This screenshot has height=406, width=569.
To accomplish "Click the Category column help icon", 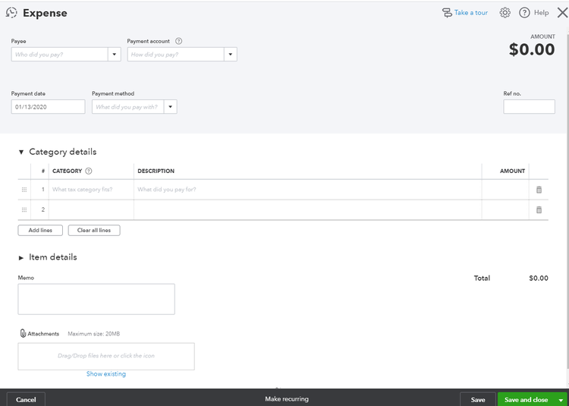I will (x=89, y=171).
